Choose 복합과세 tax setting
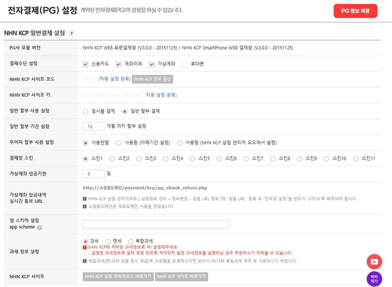Image resolution: width=392 pixels, height=287 pixels. tap(131, 242)
